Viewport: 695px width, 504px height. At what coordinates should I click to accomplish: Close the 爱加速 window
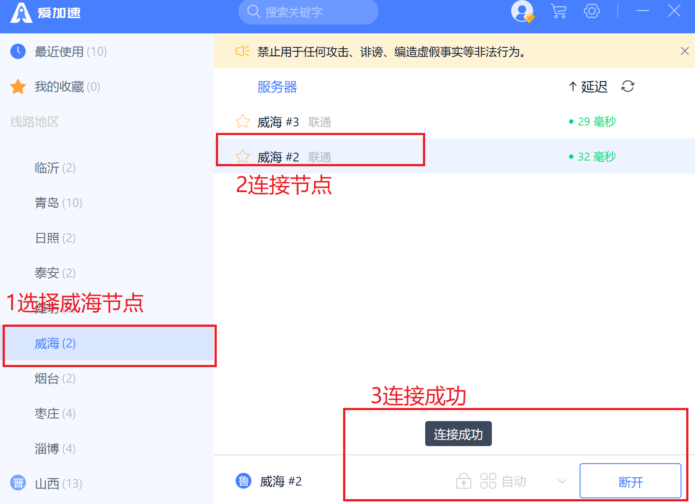(x=674, y=11)
